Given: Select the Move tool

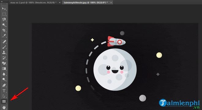Looking at the screenshot, I should point(4,9).
